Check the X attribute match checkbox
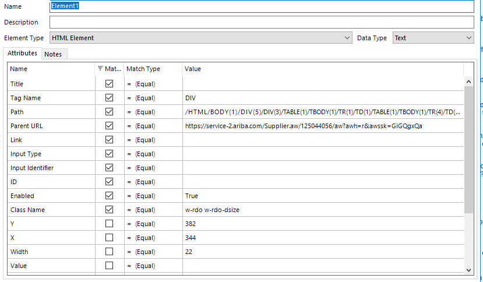Image resolution: width=483 pixels, height=282 pixels. pos(109,238)
